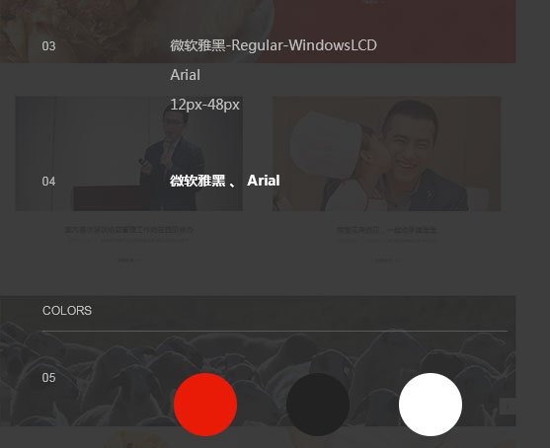The image size is (550, 448).
Task: Select the 微软雅黑-Regular-WindowsLCD font label
Action: pyautogui.click(x=274, y=45)
